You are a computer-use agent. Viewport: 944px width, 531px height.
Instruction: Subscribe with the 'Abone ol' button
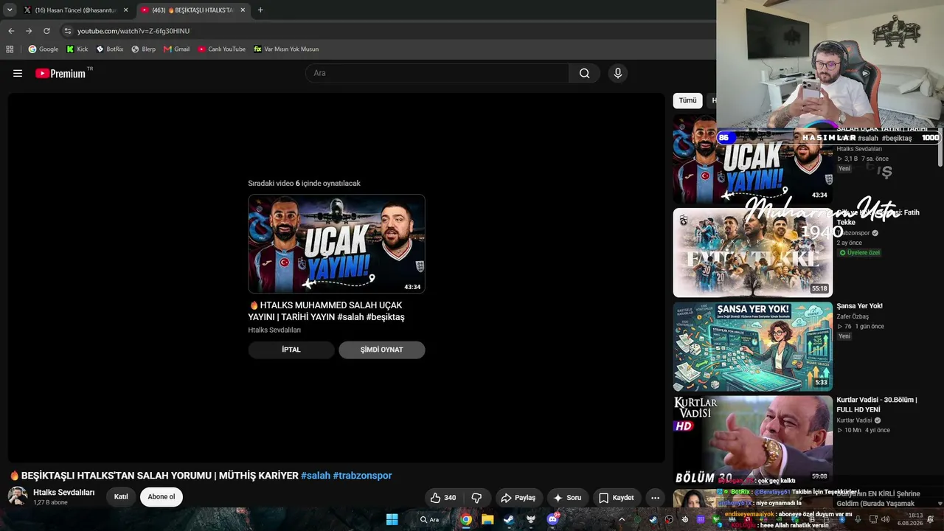(x=162, y=497)
